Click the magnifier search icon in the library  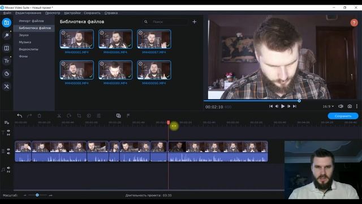[x=146, y=22]
